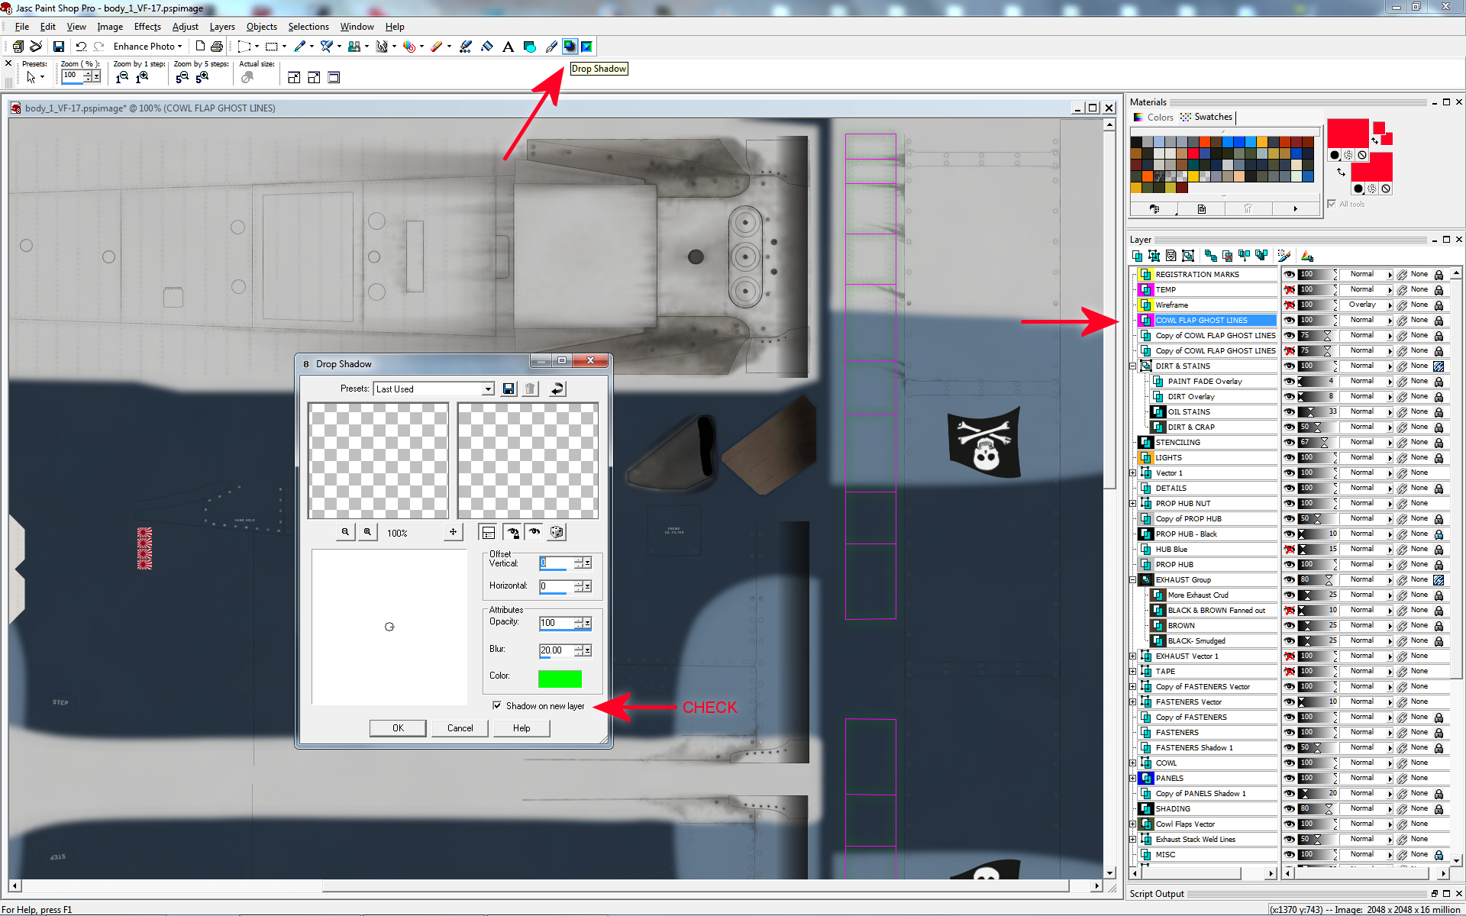Click New Mask Layer icon in Layer palette
The image size is (1466, 916).
[x=1171, y=256]
